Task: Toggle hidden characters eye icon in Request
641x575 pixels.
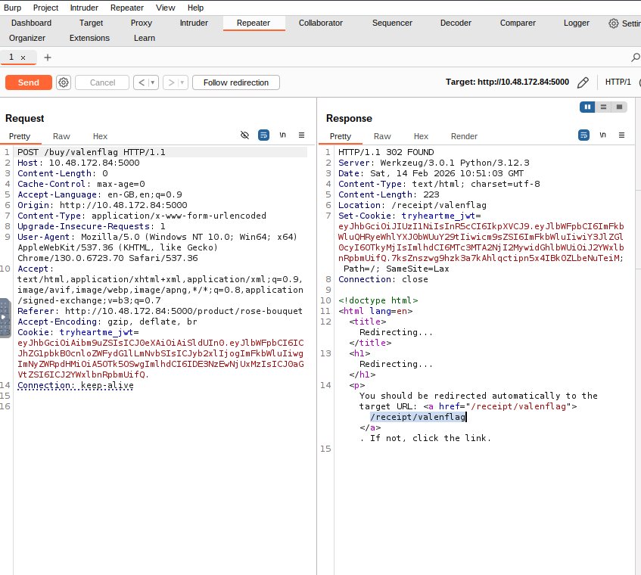Action: click(244, 135)
